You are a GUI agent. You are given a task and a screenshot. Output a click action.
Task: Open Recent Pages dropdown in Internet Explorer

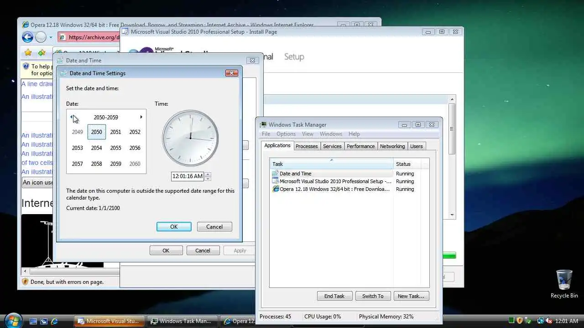pos(51,37)
